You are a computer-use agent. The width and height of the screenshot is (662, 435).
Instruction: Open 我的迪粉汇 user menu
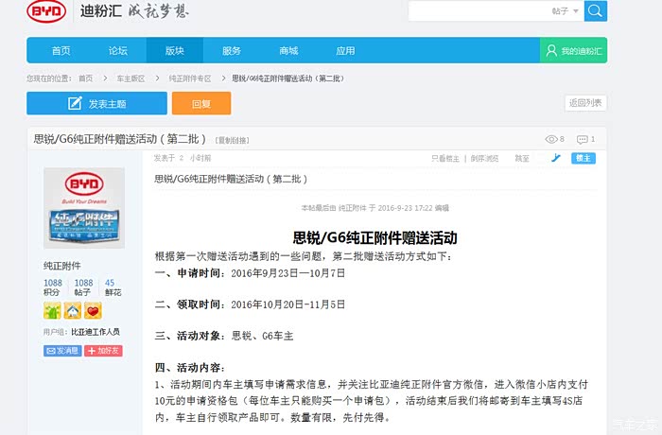[x=573, y=51]
